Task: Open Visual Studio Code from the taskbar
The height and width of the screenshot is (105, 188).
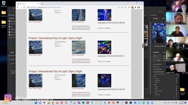Action: click(x=135, y=103)
